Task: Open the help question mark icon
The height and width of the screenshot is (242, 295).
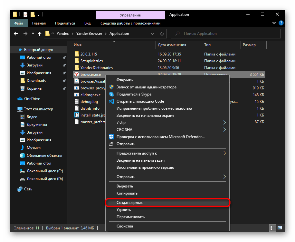Action: 281,23
